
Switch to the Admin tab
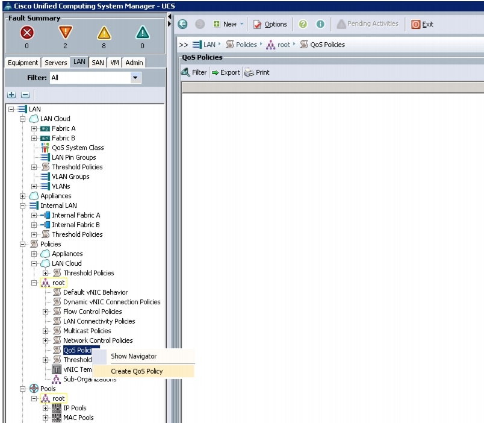[134, 62]
